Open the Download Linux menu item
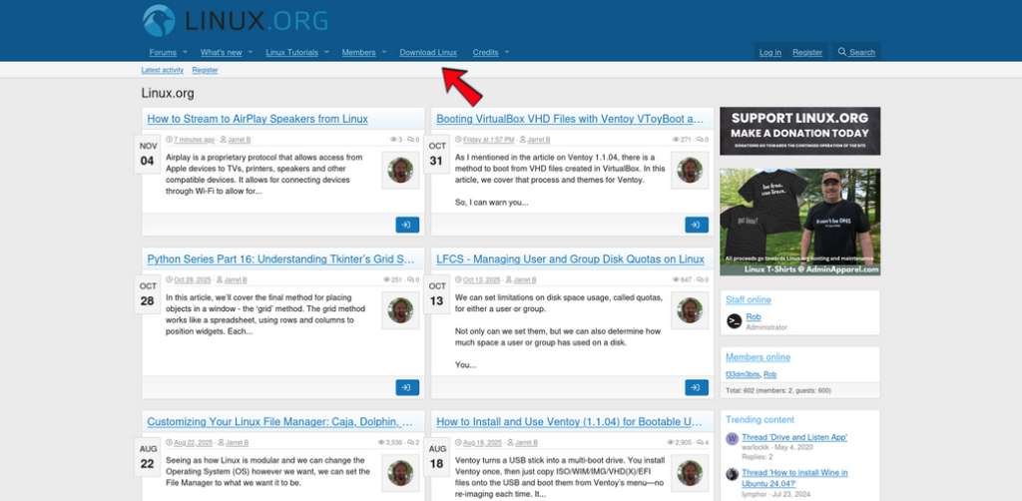The width and height of the screenshot is (1022, 501). [x=428, y=52]
